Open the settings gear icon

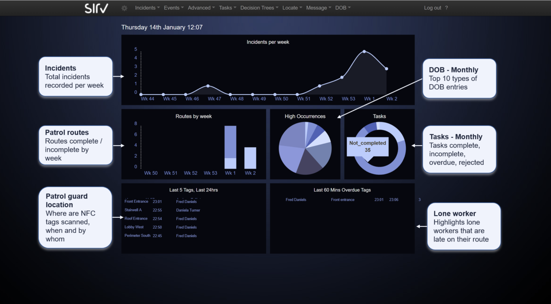[x=124, y=8]
